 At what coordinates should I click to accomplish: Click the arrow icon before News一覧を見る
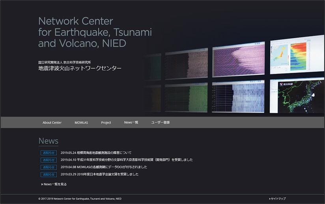coord(42,184)
